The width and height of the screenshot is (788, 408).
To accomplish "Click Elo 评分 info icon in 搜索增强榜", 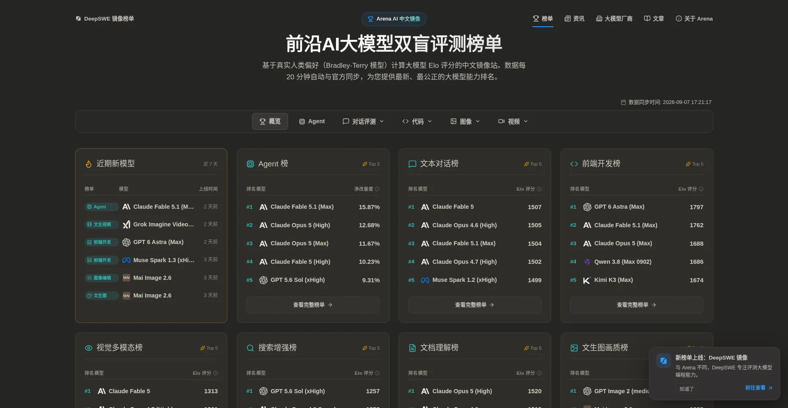I will (x=377, y=373).
